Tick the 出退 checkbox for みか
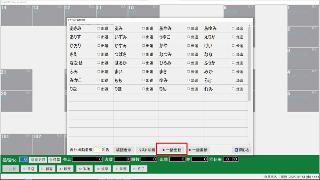 233,71
